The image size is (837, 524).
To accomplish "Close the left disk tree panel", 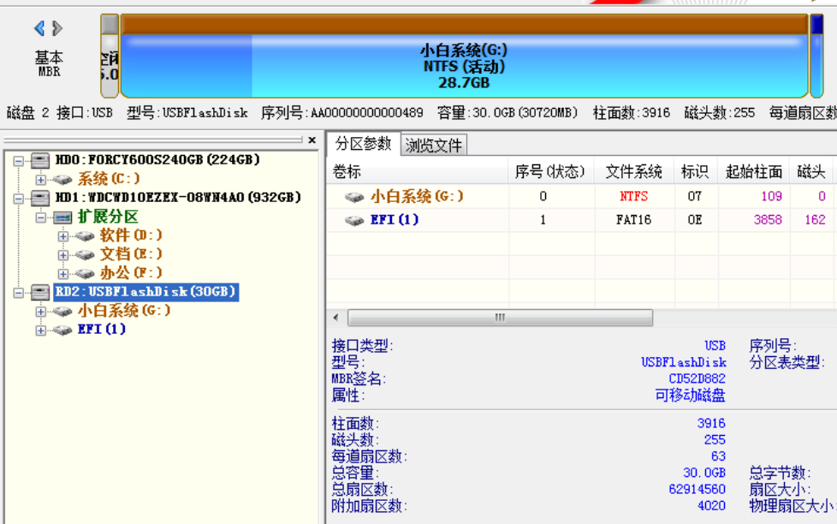I will pos(312,140).
